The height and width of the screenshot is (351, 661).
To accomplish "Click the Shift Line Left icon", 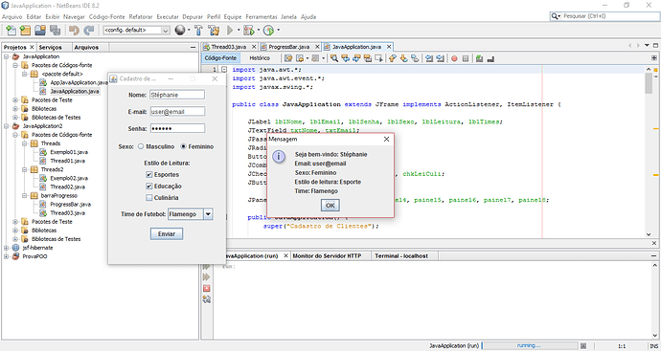I will click(x=429, y=58).
